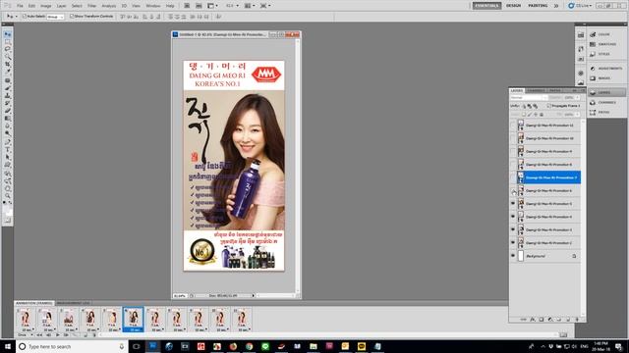This screenshot has width=629, height=353.
Task: Select the Horizontal Type tool
Action: tap(8, 149)
